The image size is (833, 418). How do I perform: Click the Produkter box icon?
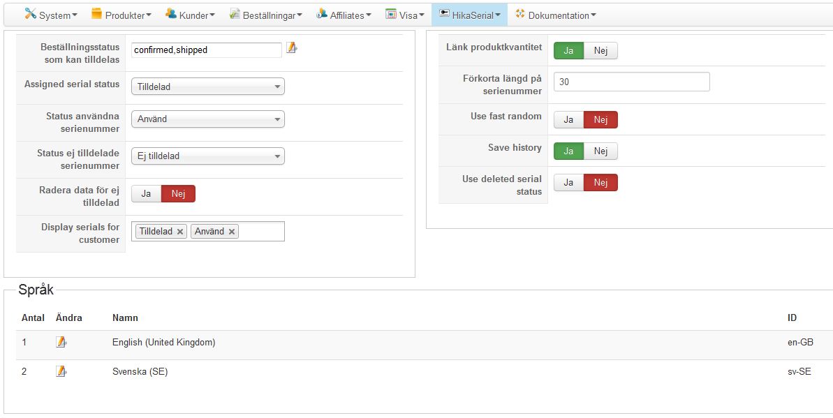click(96, 14)
